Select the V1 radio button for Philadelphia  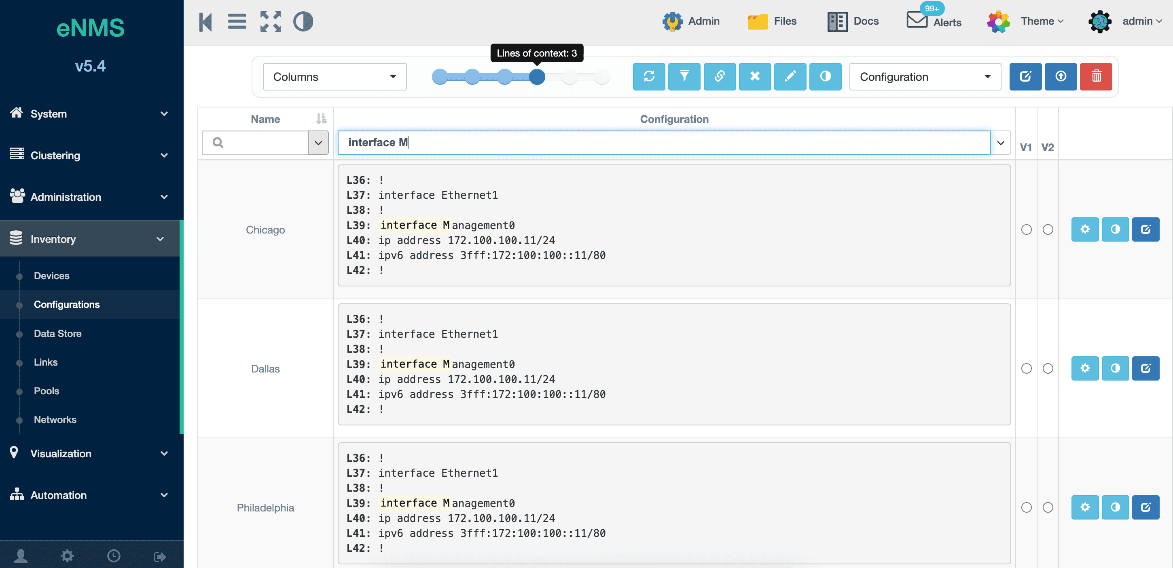(x=1027, y=507)
